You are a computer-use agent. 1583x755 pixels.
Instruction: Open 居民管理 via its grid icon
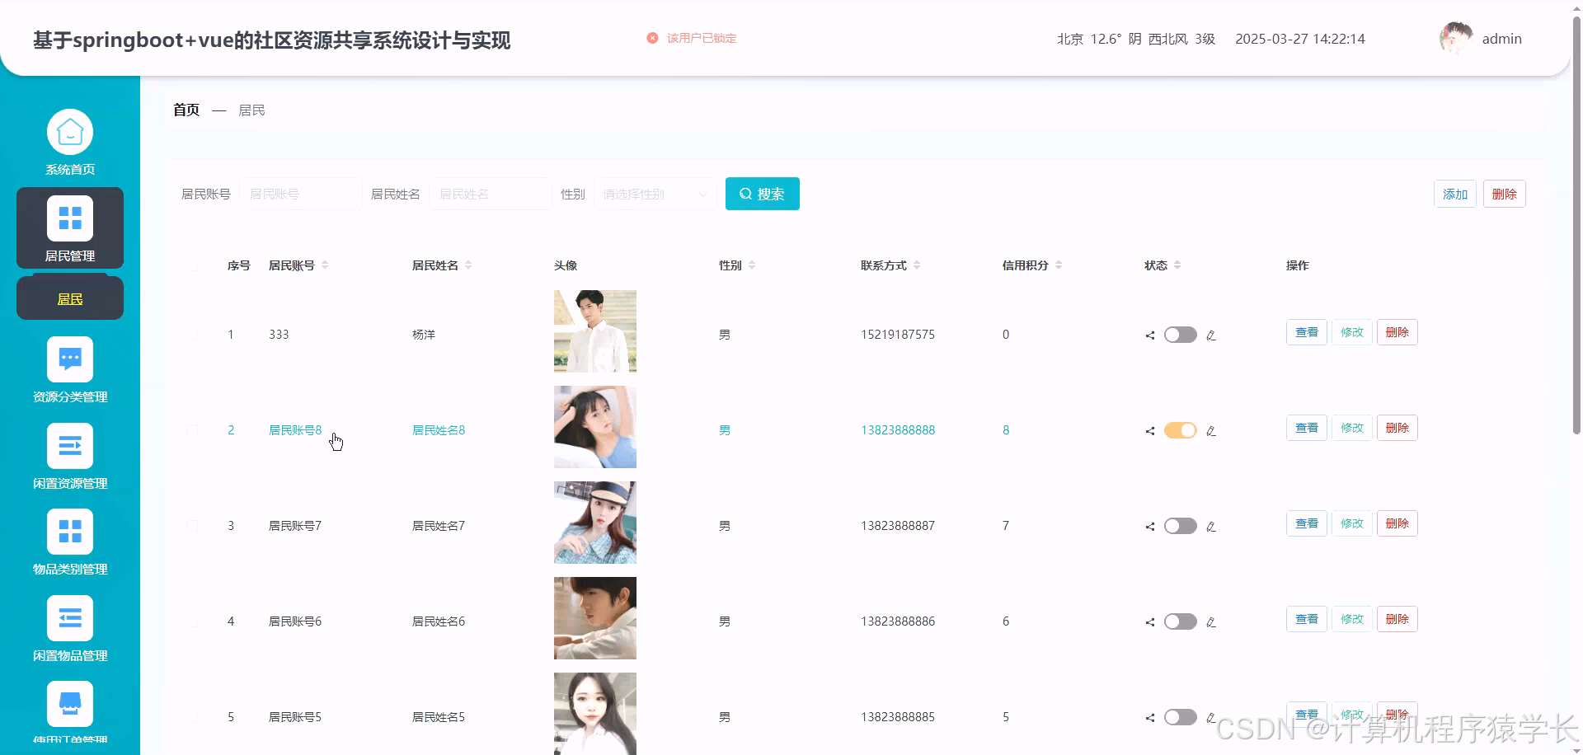pyautogui.click(x=70, y=218)
